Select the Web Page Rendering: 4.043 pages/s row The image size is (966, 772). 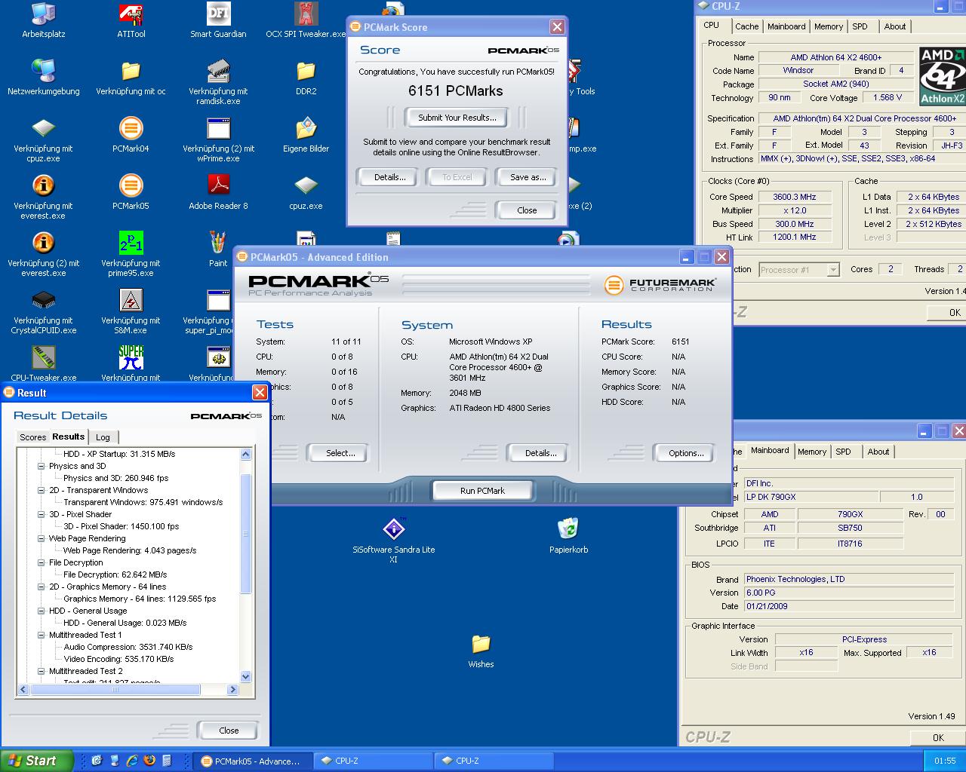point(130,550)
